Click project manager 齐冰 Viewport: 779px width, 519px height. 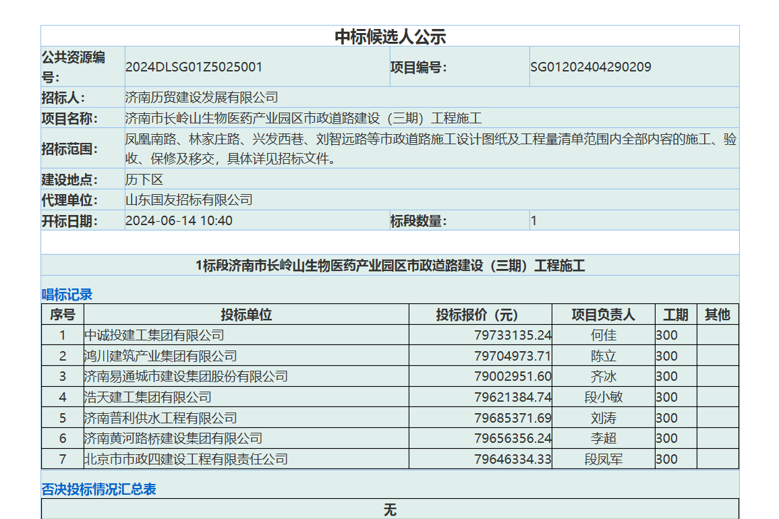pos(604,377)
